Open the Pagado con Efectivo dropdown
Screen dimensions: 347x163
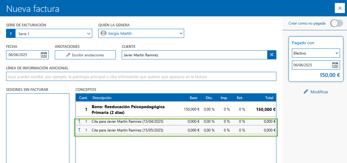316,53
